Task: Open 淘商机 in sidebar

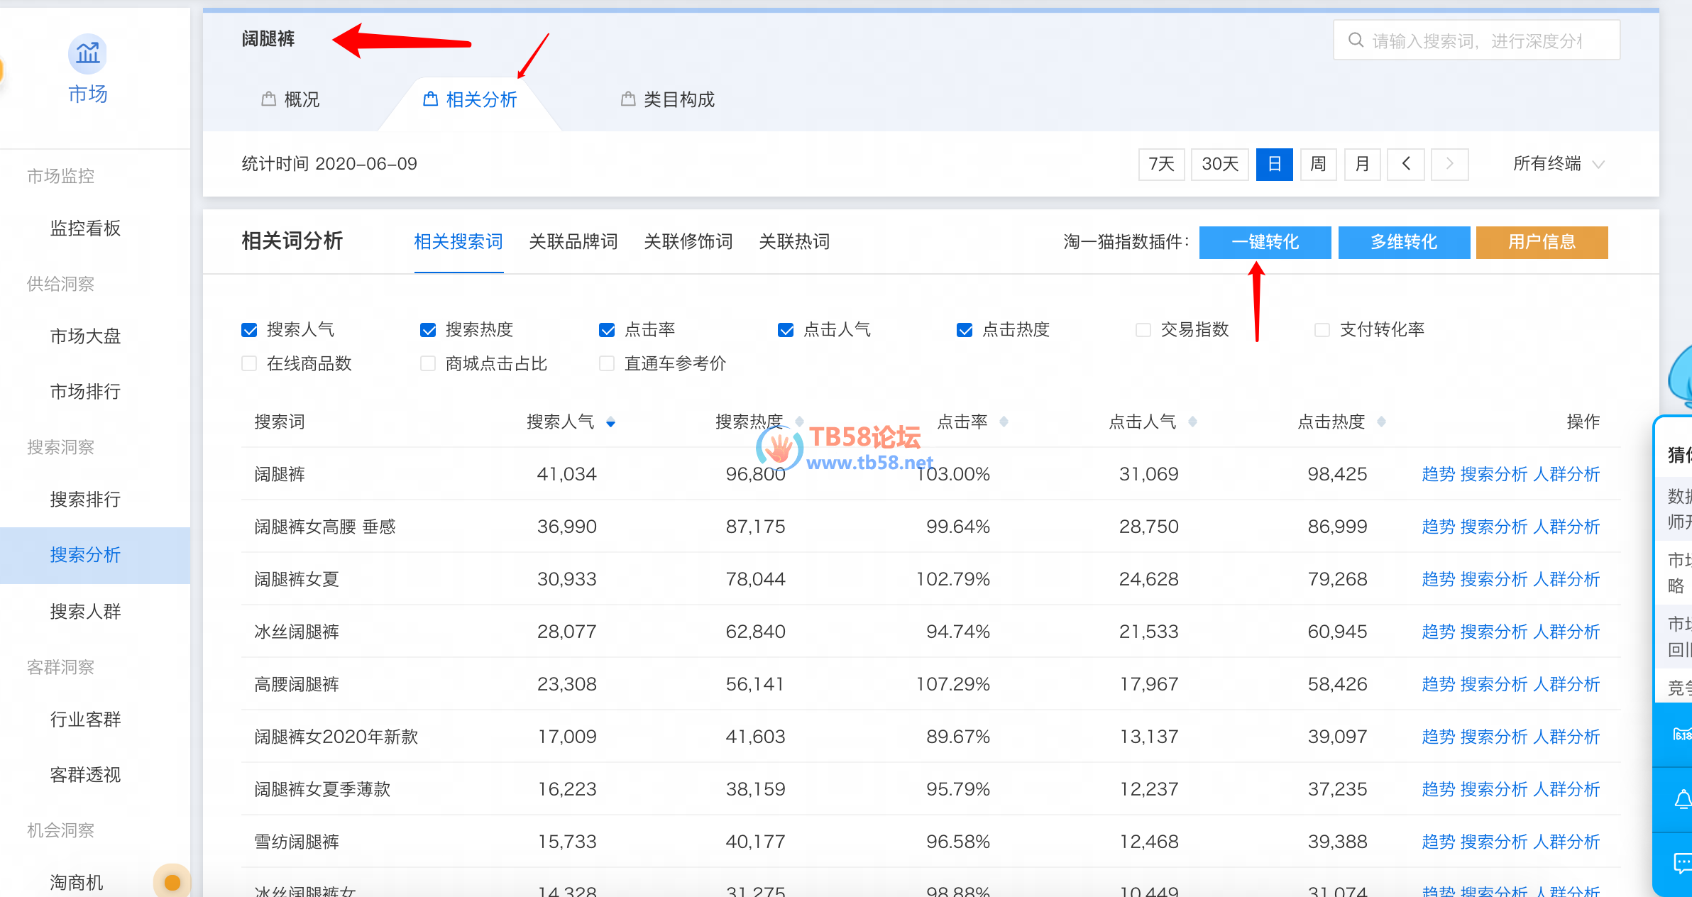Action: (x=77, y=883)
